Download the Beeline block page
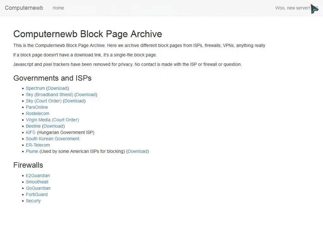Image resolution: width=323 pixels, height=242 pixels. point(53,126)
